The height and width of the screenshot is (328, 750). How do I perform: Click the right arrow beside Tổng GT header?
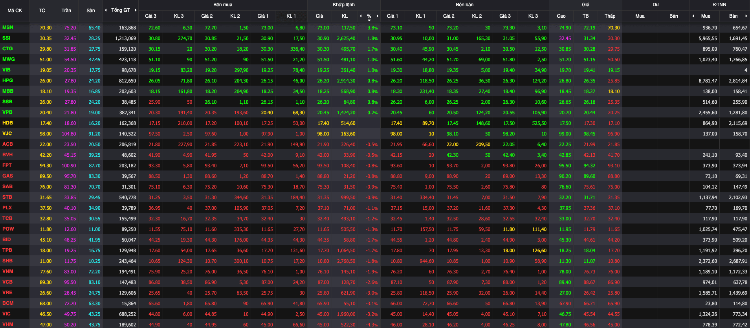pos(136,10)
